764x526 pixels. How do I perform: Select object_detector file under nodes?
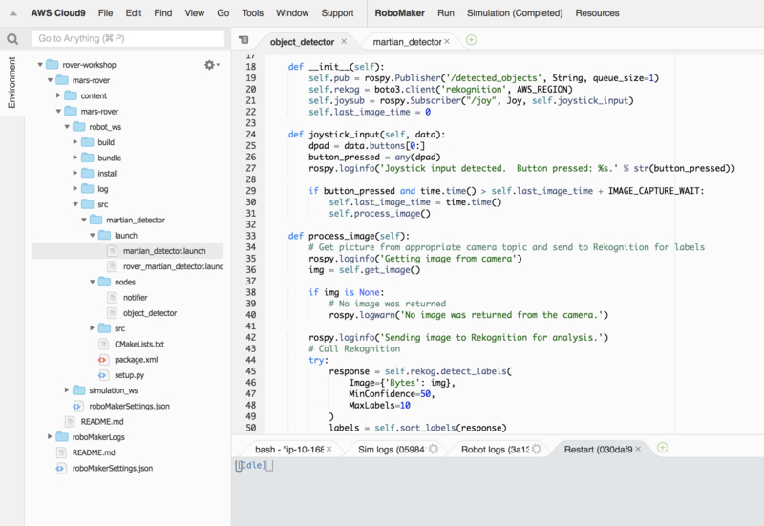point(150,313)
